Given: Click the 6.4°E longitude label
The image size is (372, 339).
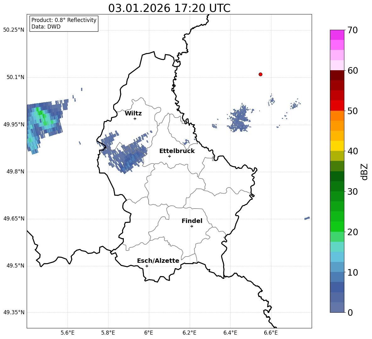Looking at the screenshot, I should [x=230, y=333].
